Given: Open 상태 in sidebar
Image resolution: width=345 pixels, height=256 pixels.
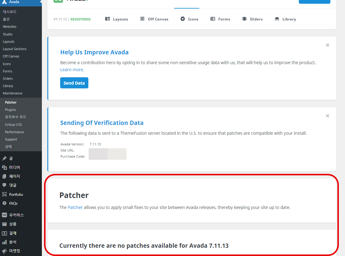Looking at the screenshot, I should click(8, 146).
